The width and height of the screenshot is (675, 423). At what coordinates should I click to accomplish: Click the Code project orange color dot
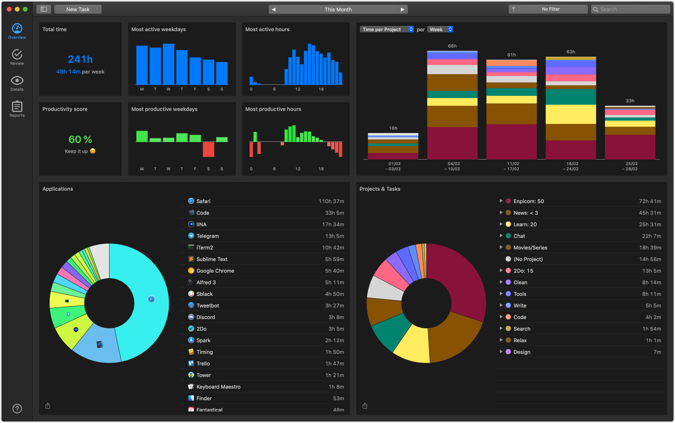tap(508, 317)
